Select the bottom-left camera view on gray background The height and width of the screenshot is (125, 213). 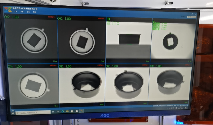click(33, 86)
